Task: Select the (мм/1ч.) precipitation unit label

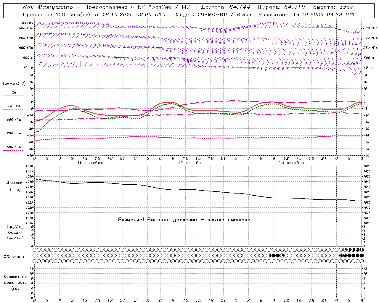Action: pyautogui.click(x=15, y=238)
